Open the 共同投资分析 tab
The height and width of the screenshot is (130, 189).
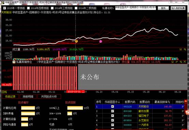coord(49,97)
